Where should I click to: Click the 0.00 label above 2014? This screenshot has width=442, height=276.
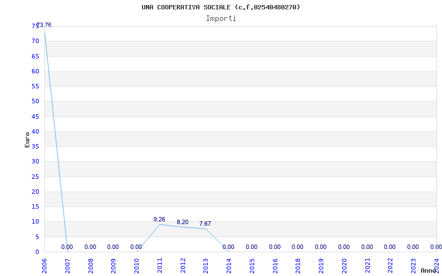(228, 247)
